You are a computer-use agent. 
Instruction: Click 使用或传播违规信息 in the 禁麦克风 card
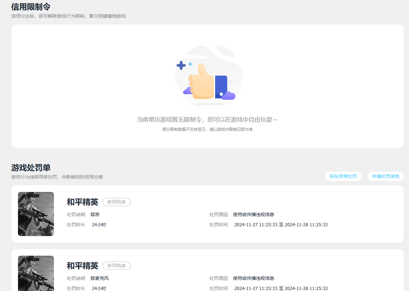pos(253,278)
